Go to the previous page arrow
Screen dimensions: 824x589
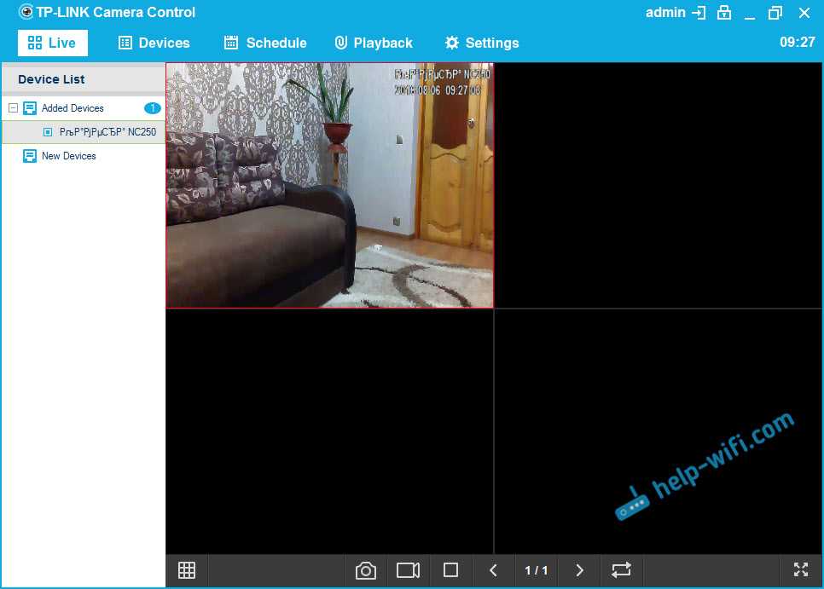[493, 570]
